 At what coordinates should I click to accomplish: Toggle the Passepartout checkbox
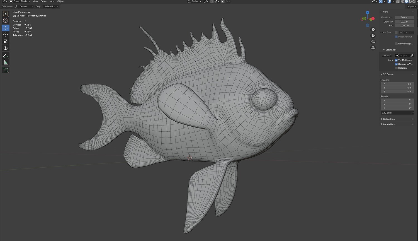(x=396, y=37)
